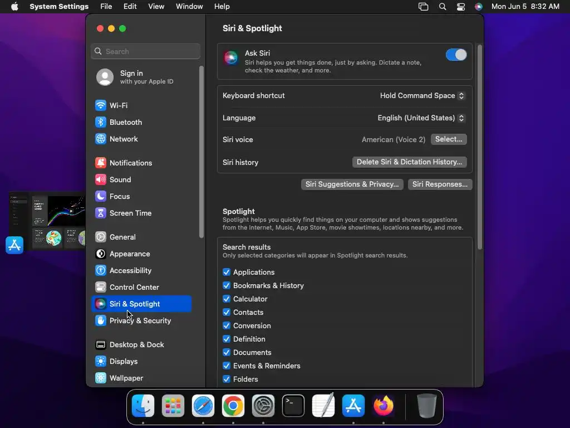Uncheck Applications search result category

click(227, 272)
